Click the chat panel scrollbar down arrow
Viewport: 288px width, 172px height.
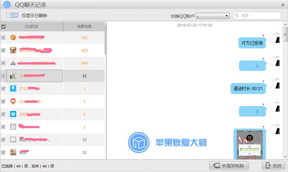pyautogui.click(x=285, y=157)
